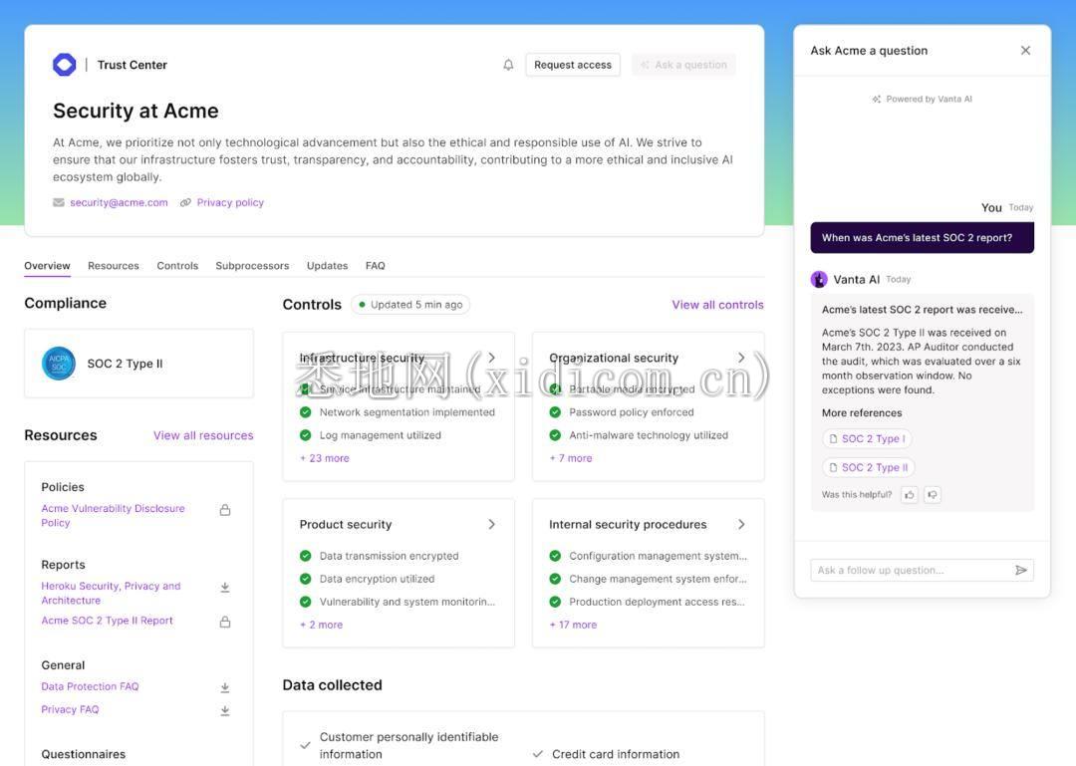This screenshot has height=766, width=1076.
Task: Show the + 7 more organizational controls
Action: pos(571,458)
